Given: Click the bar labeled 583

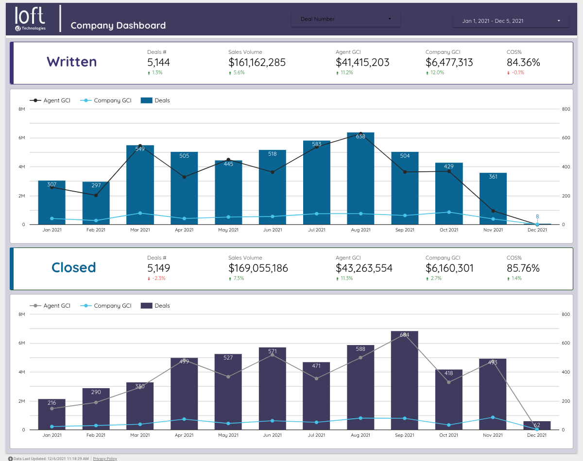Looking at the screenshot, I should 317,182.
